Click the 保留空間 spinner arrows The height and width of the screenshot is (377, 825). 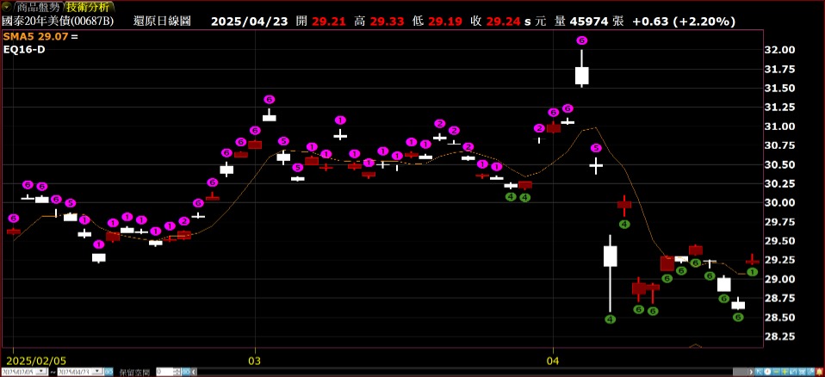[177, 371]
